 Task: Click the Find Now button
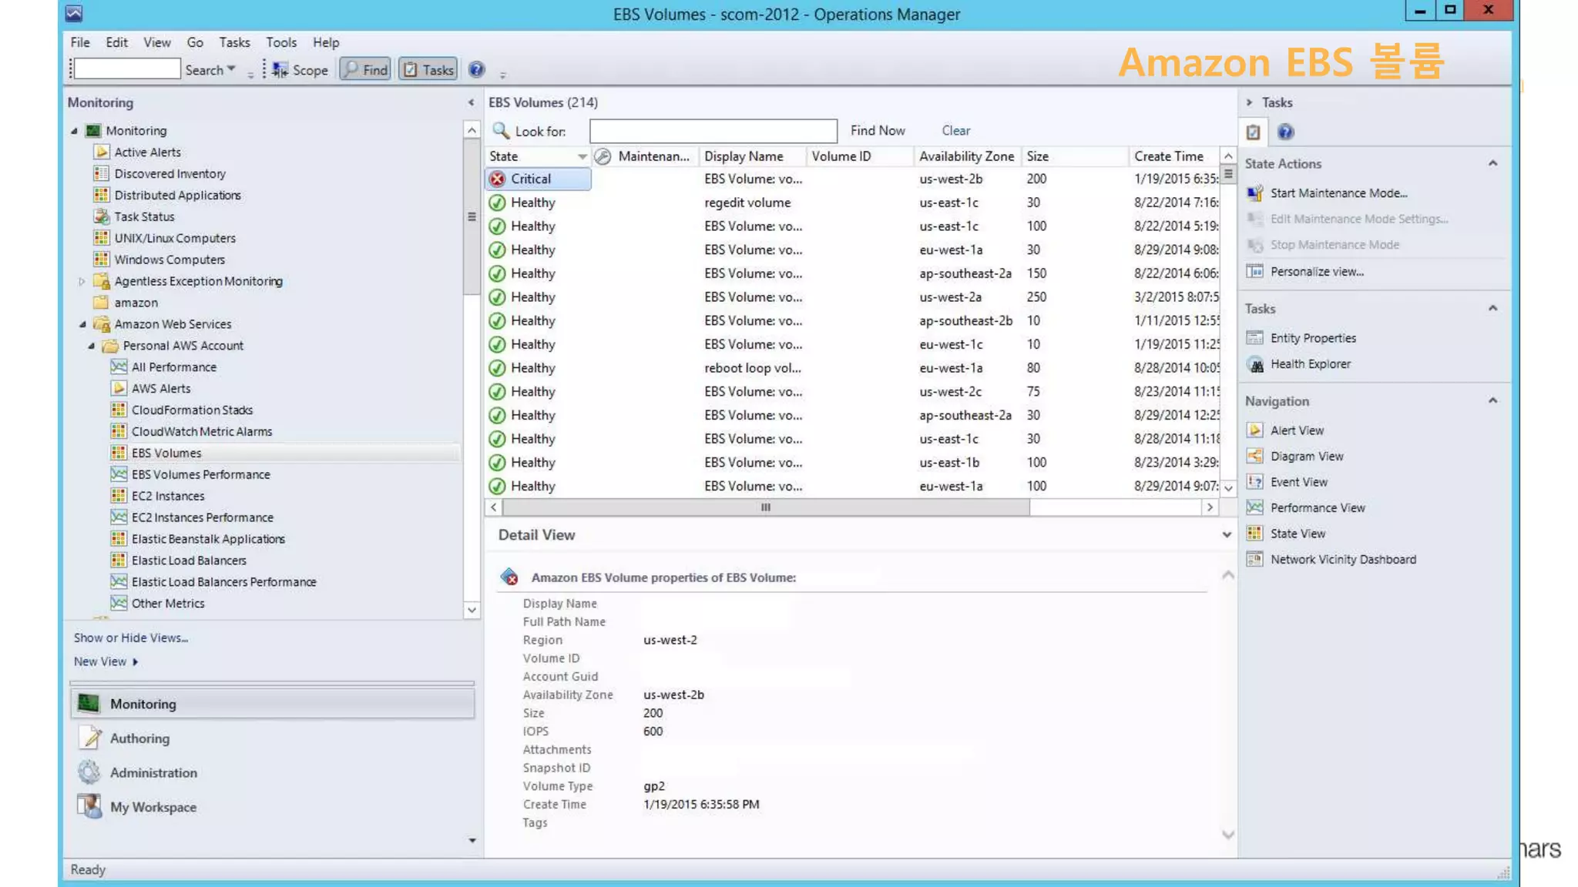pyautogui.click(x=877, y=131)
